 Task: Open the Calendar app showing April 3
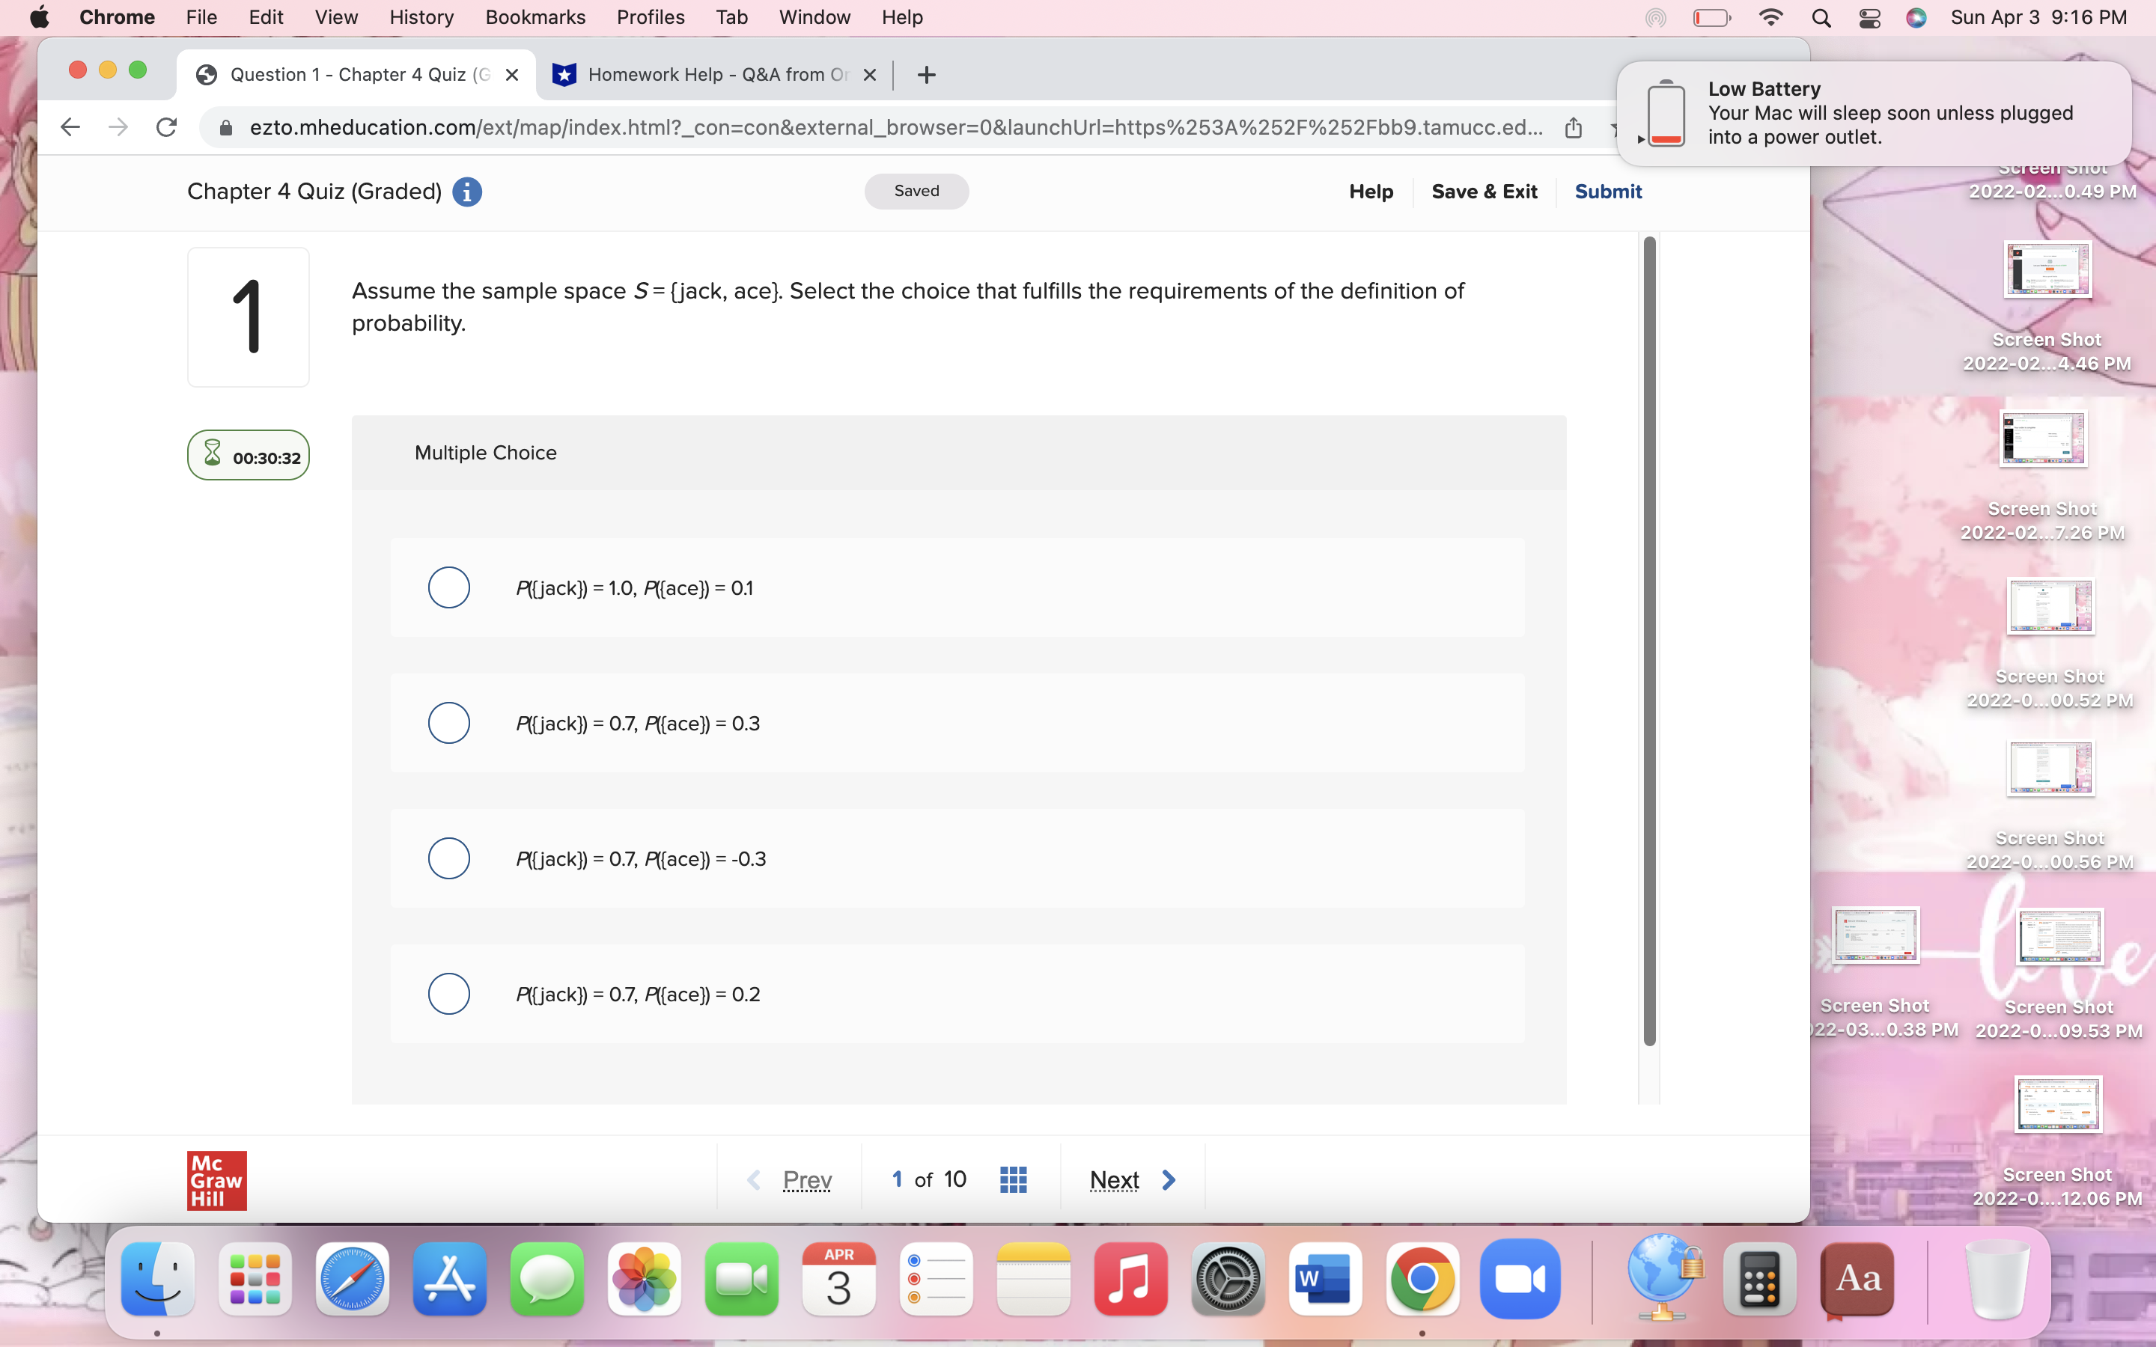(839, 1280)
